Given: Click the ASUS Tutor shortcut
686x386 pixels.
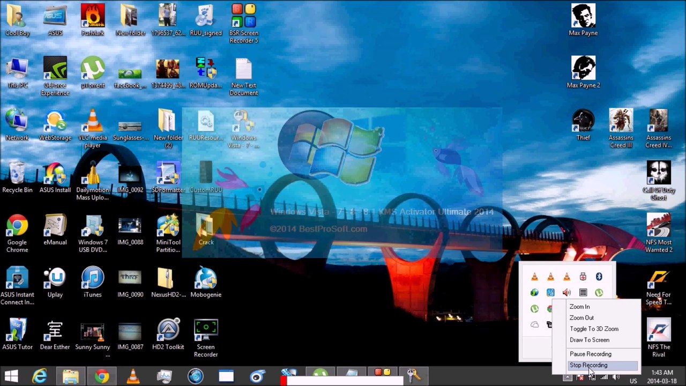Looking at the screenshot, I should pyautogui.click(x=17, y=334).
